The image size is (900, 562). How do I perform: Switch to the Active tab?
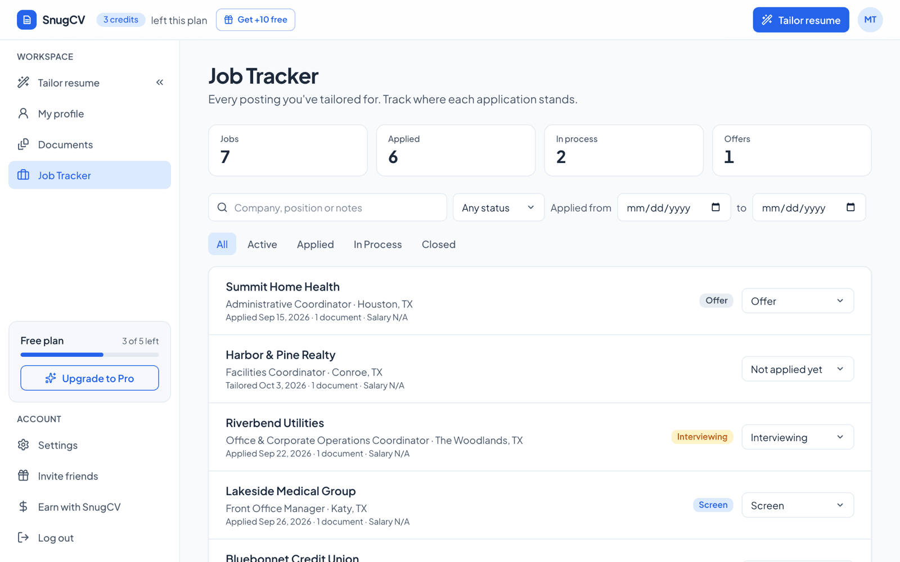pyautogui.click(x=262, y=244)
